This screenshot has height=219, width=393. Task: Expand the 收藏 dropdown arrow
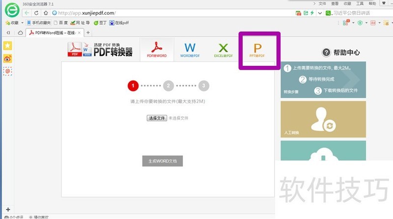[x=22, y=23]
